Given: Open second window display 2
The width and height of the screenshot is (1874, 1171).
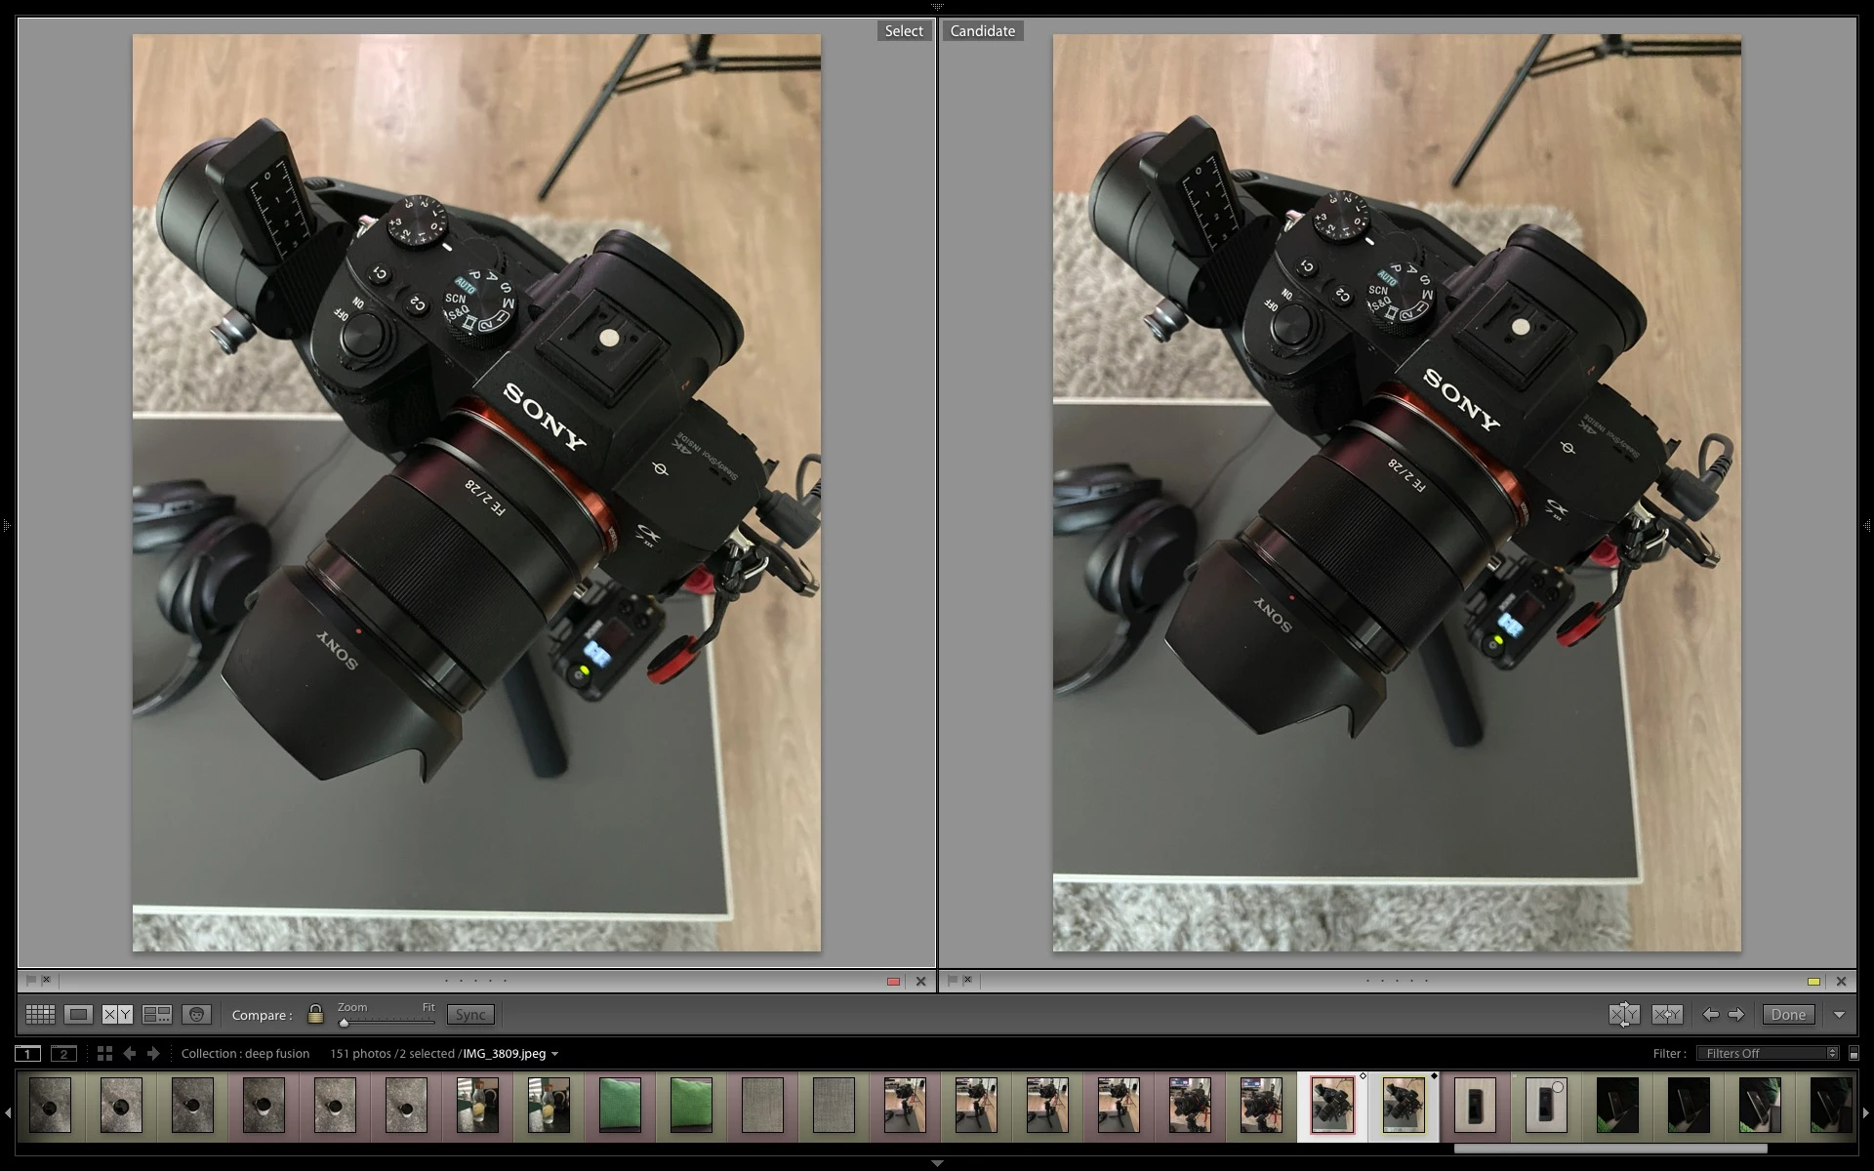Looking at the screenshot, I should [x=63, y=1054].
